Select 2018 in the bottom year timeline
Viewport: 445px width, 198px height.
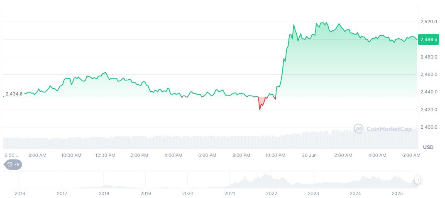(x=104, y=193)
